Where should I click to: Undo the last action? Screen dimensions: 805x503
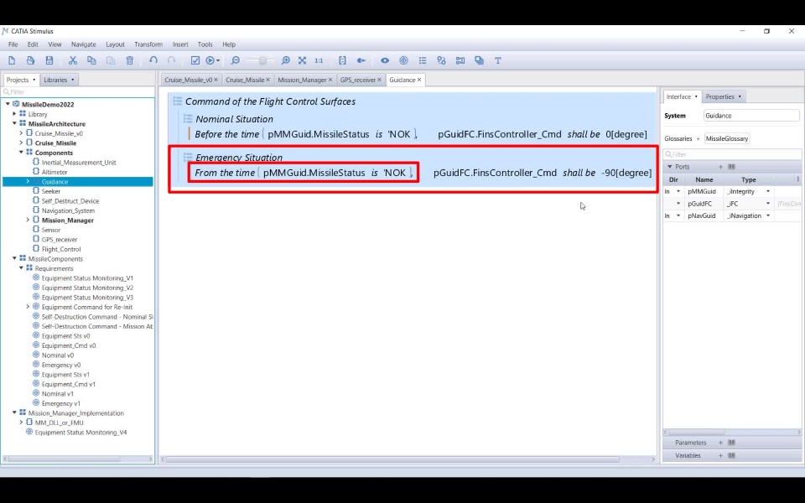[153, 60]
